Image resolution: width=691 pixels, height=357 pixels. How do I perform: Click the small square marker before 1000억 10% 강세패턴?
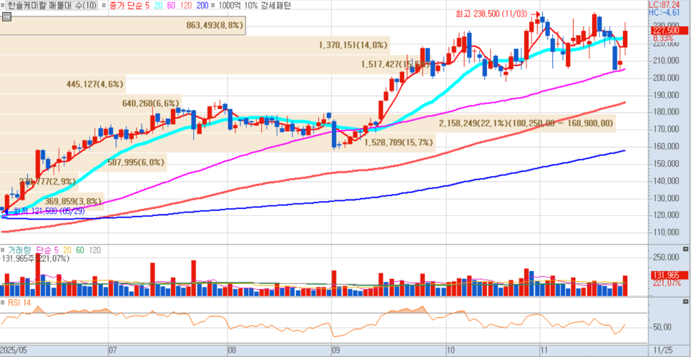pyautogui.click(x=213, y=5)
